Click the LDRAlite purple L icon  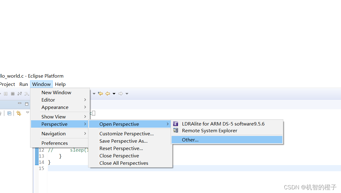(176, 124)
